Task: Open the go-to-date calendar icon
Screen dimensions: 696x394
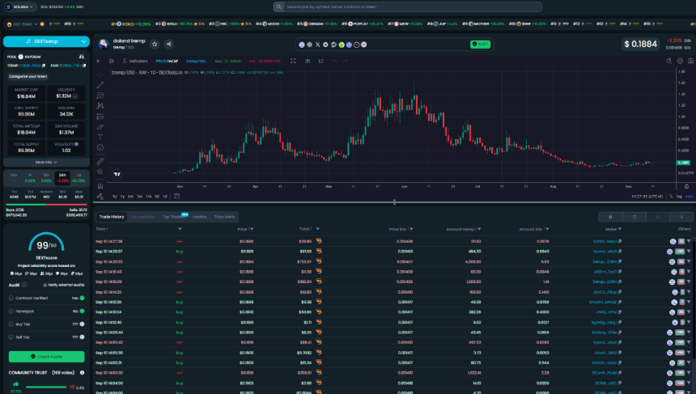Action: [x=176, y=196]
